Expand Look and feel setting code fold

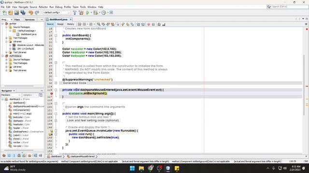(x=56, y=121)
